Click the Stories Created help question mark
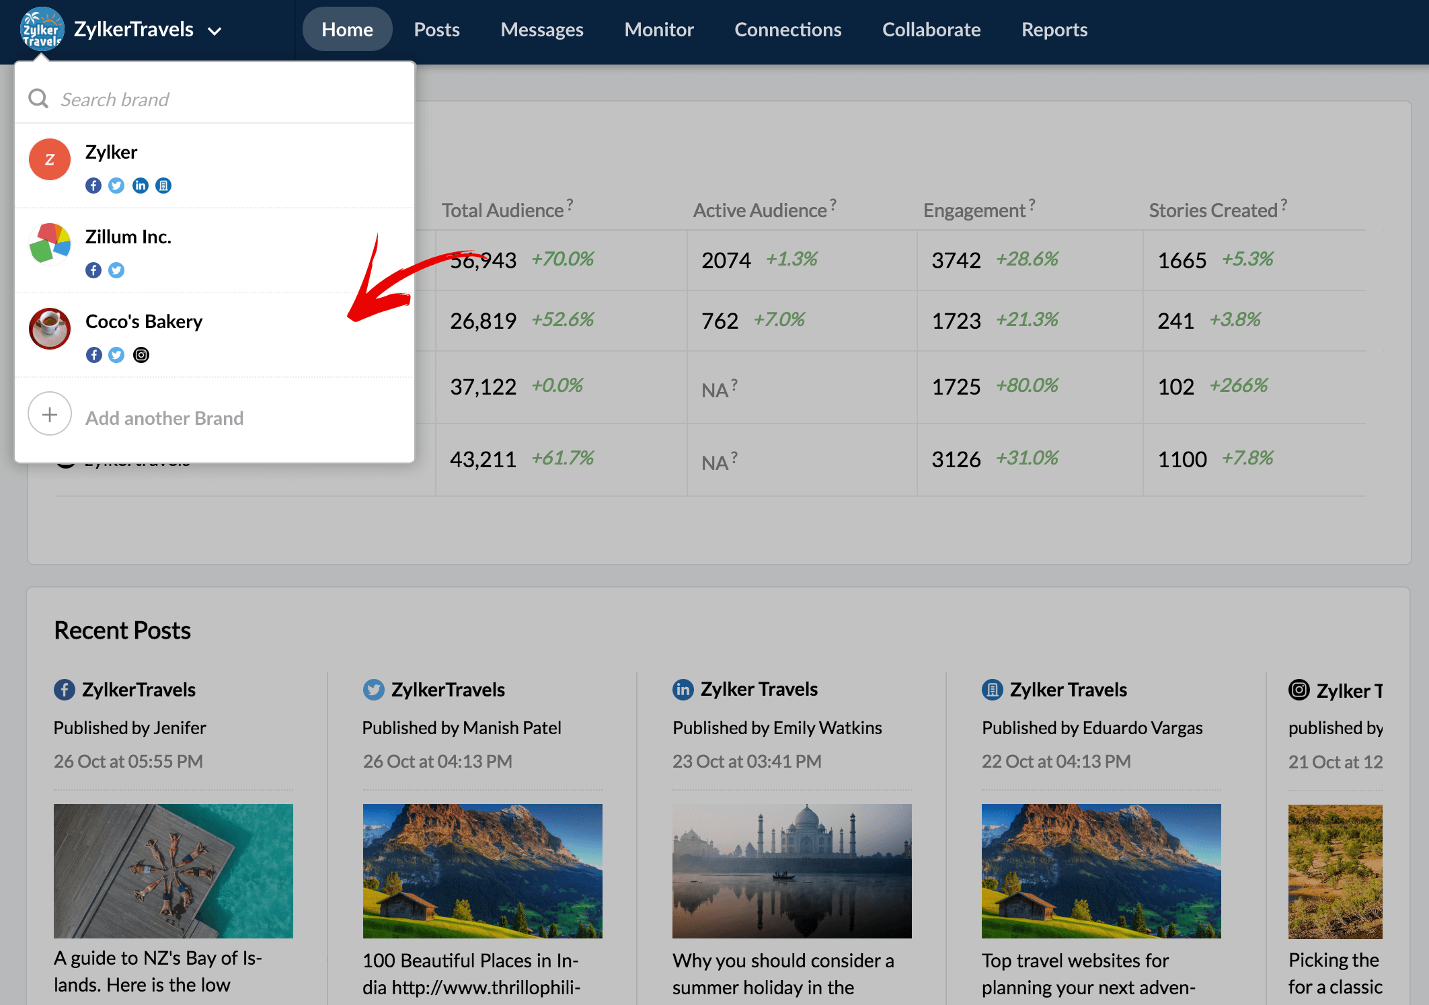 (x=1284, y=204)
